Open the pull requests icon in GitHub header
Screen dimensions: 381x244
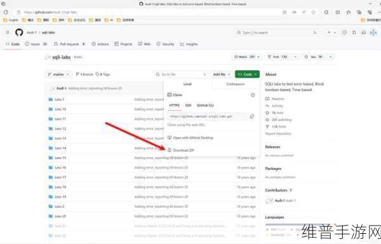[354, 32]
